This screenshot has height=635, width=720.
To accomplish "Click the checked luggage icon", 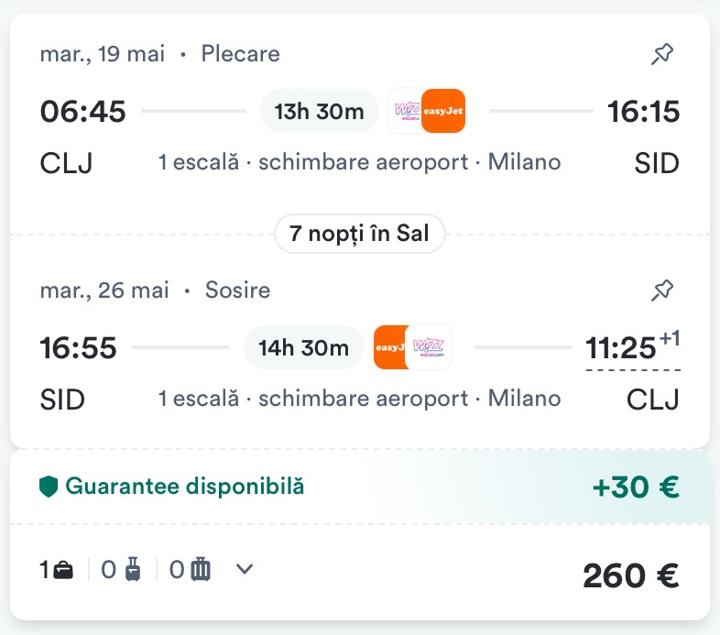I will tap(201, 570).
